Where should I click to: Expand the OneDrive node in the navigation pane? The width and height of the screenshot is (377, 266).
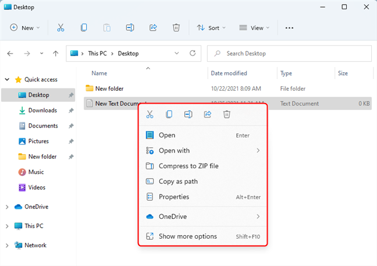click(x=7, y=207)
